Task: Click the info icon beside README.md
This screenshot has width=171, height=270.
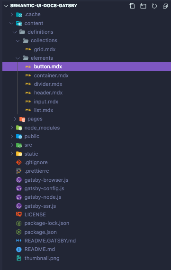Action: [19, 249]
